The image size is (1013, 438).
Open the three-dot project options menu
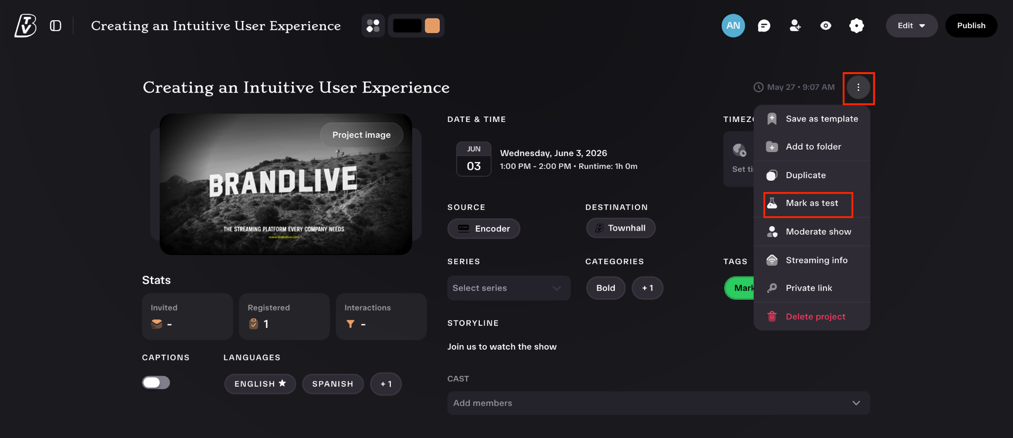(858, 87)
